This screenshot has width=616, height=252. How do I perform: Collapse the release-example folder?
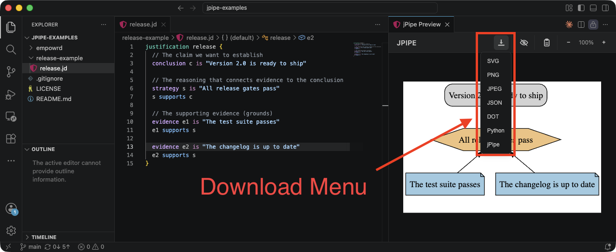click(x=59, y=58)
